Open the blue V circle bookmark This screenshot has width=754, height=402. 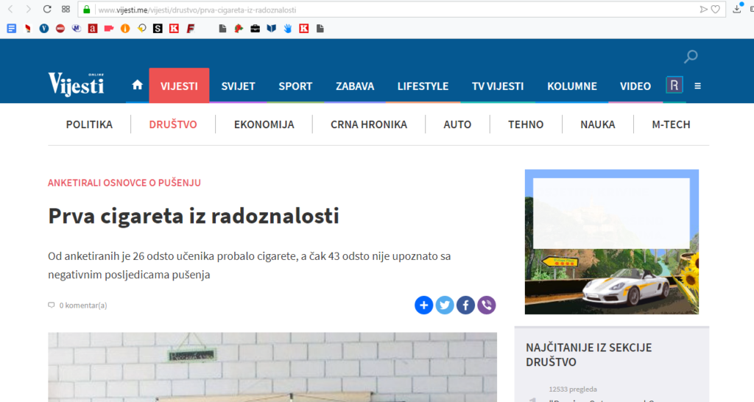coord(44,29)
